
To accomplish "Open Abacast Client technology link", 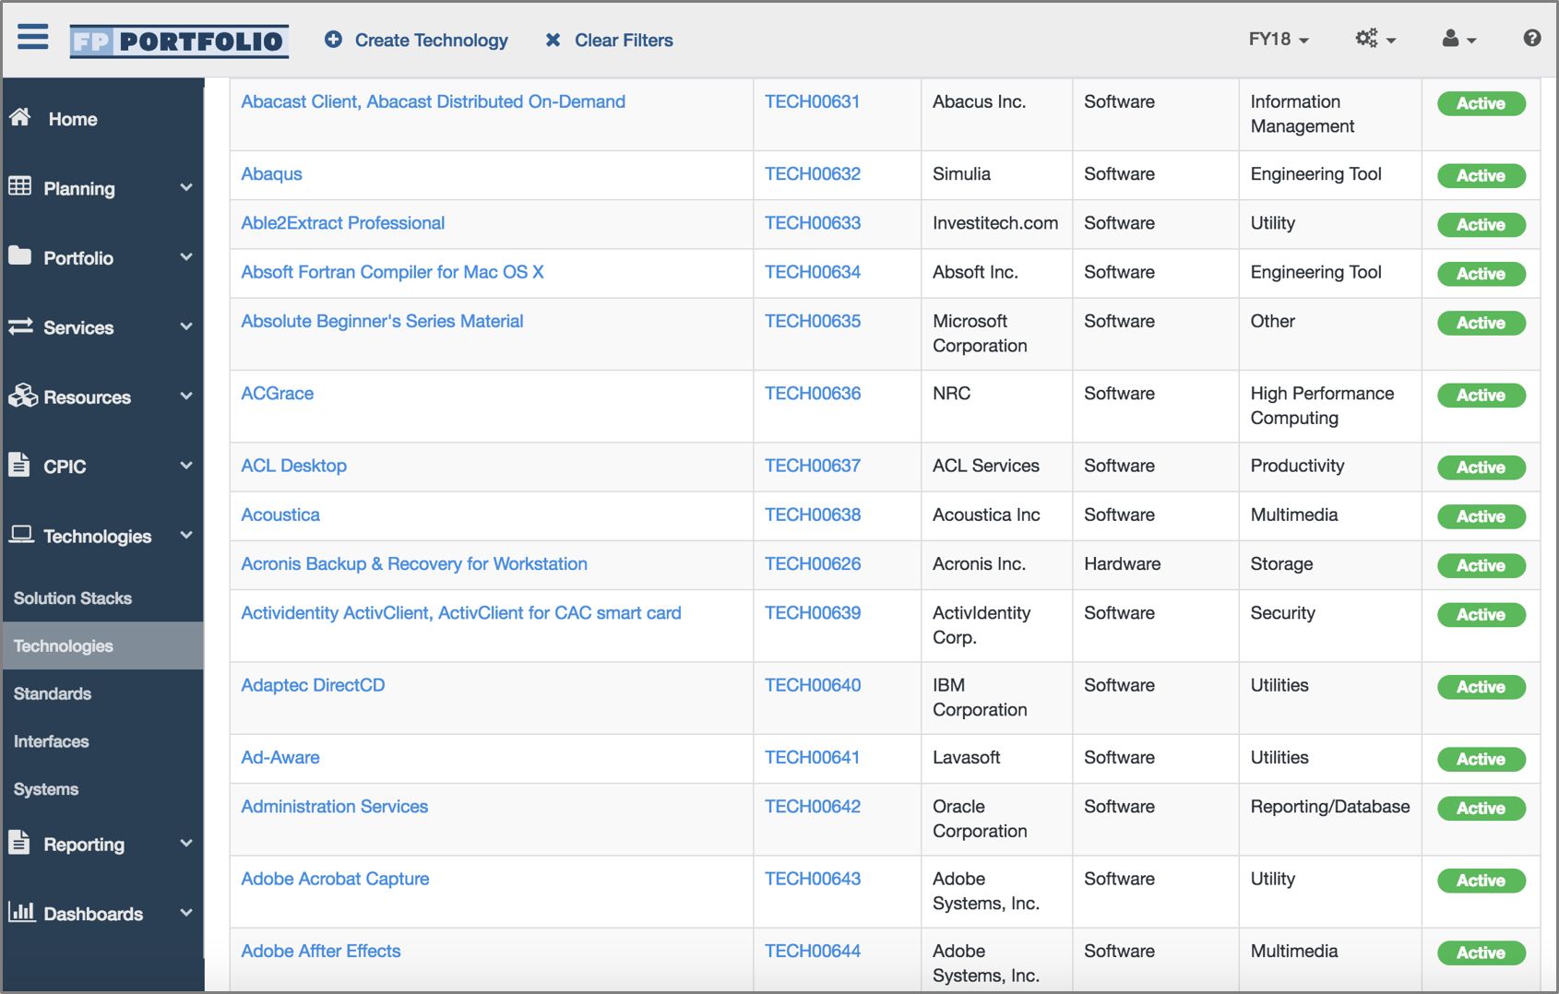I will 433,101.
